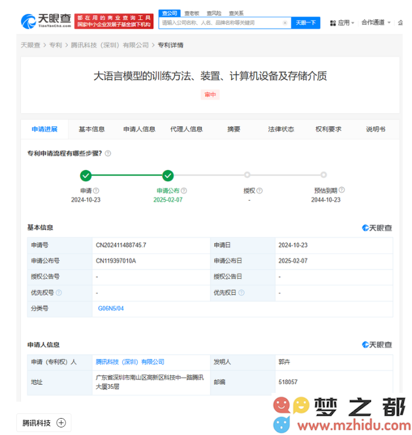The height and width of the screenshot is (435, 412).
Task: Click help icon next to 授权 step
Action: [260, 191]
